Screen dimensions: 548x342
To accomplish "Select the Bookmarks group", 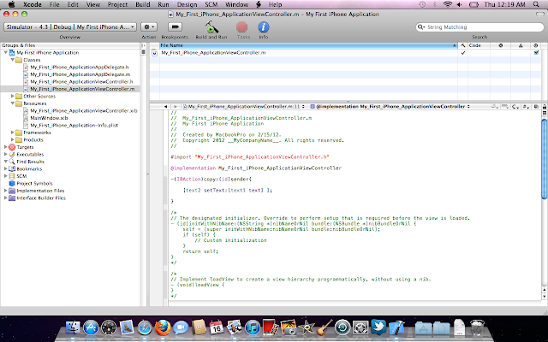I will click(x=29, y=168).
